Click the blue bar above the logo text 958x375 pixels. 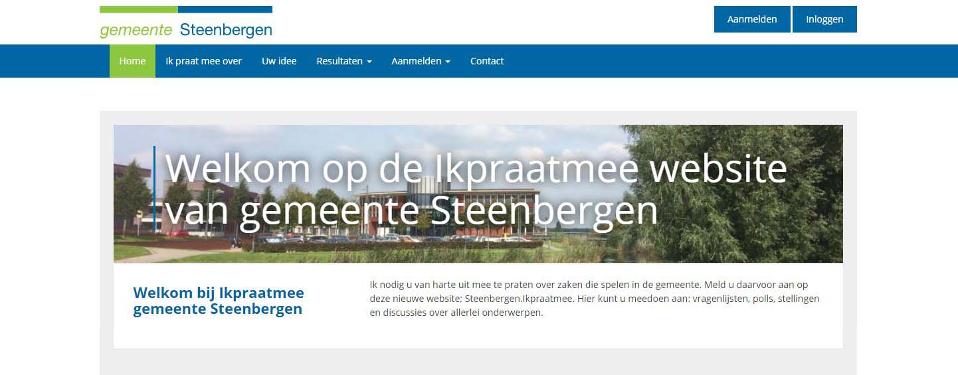(225, 9)
